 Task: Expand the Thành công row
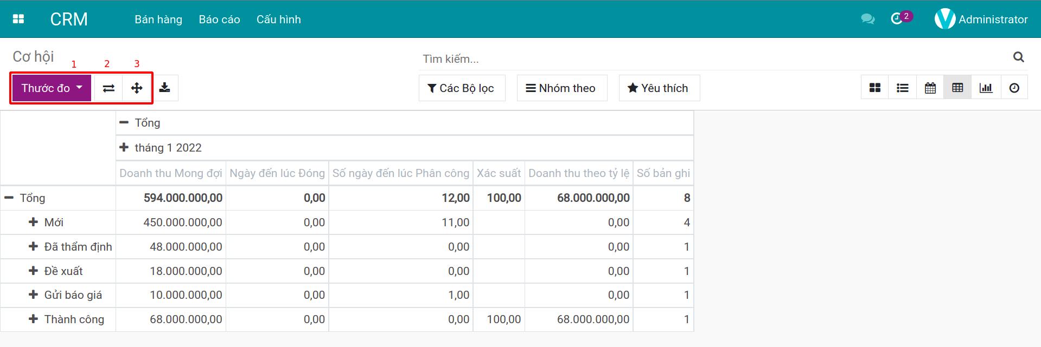tap(58, 319)
